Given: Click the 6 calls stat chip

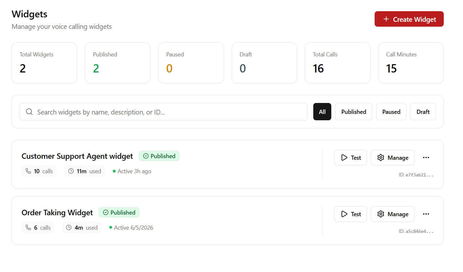Looking at the screenshot, I should [38, 227].
